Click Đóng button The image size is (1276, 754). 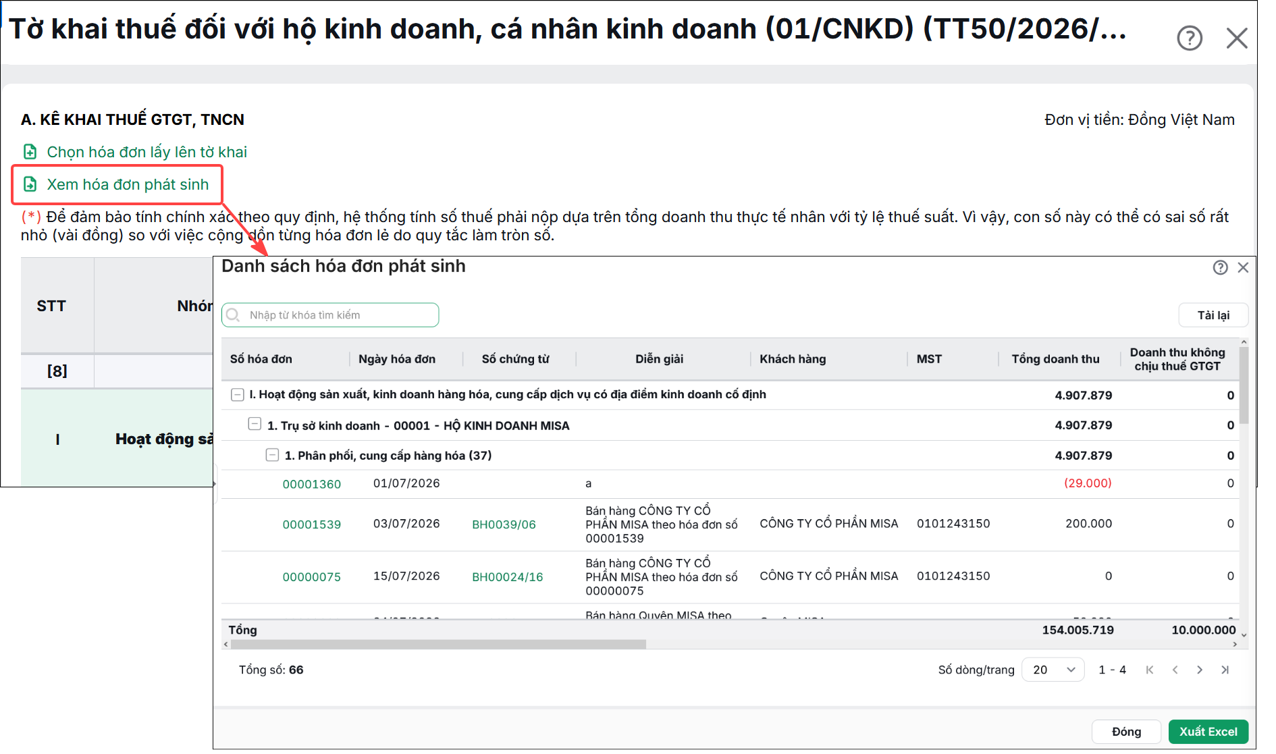[1126, 732]
